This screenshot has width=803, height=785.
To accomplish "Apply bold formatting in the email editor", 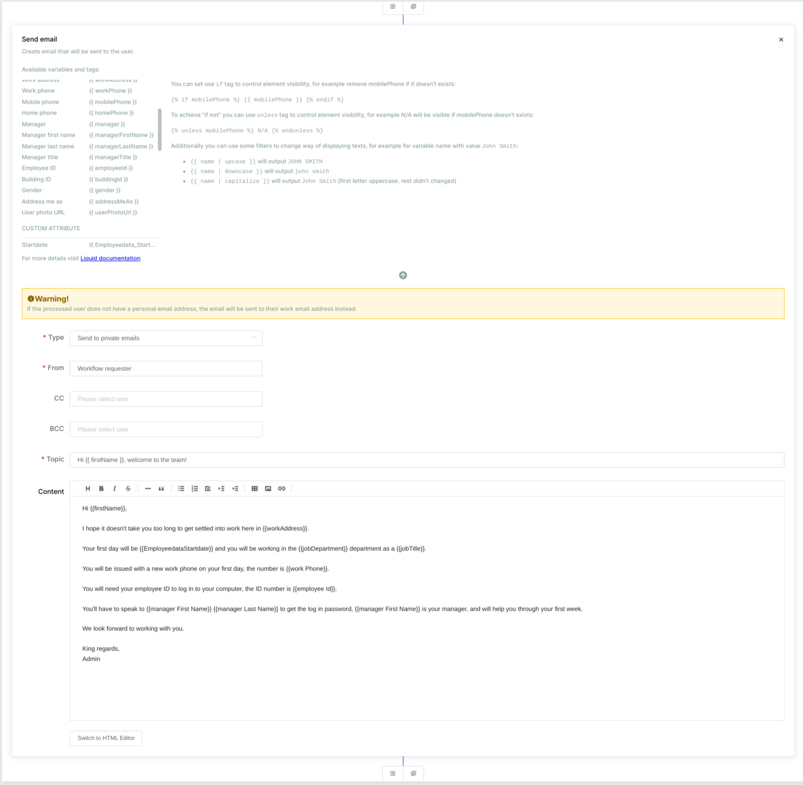I will point(101,488).
